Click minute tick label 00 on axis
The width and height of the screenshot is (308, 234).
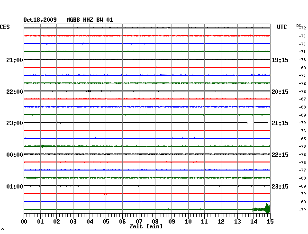[24, 222]
